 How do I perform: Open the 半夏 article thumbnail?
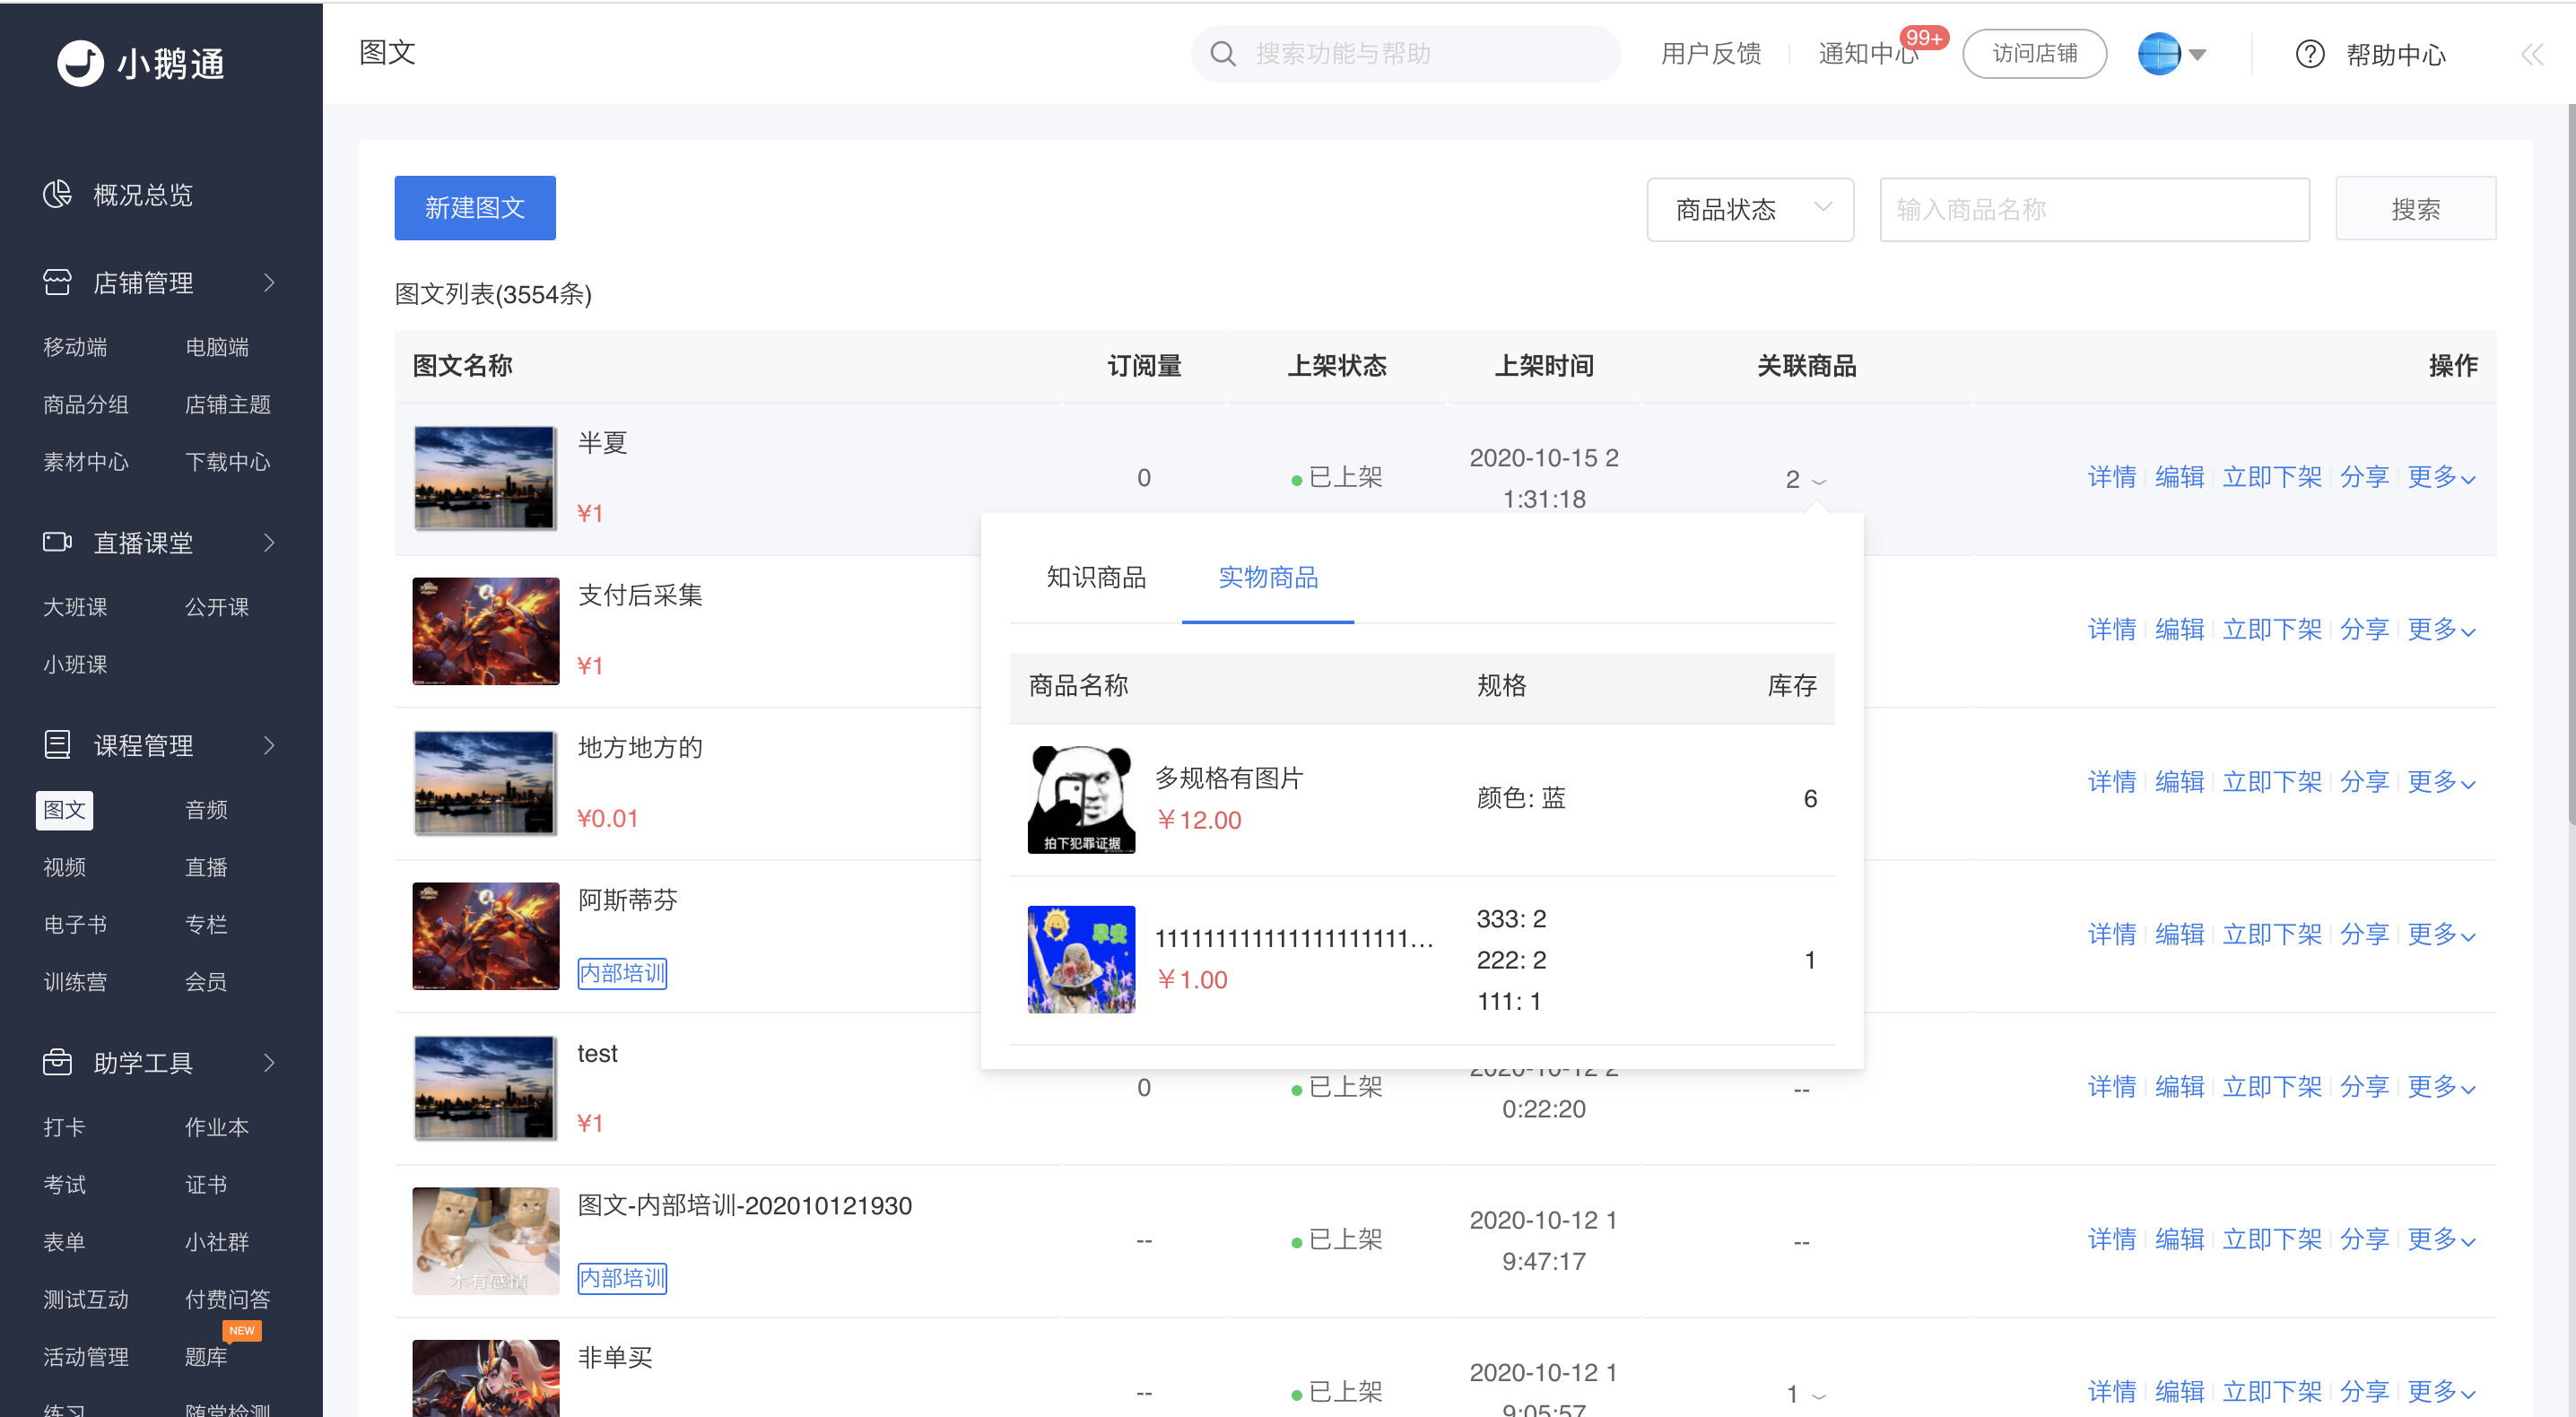click(485, 478)
